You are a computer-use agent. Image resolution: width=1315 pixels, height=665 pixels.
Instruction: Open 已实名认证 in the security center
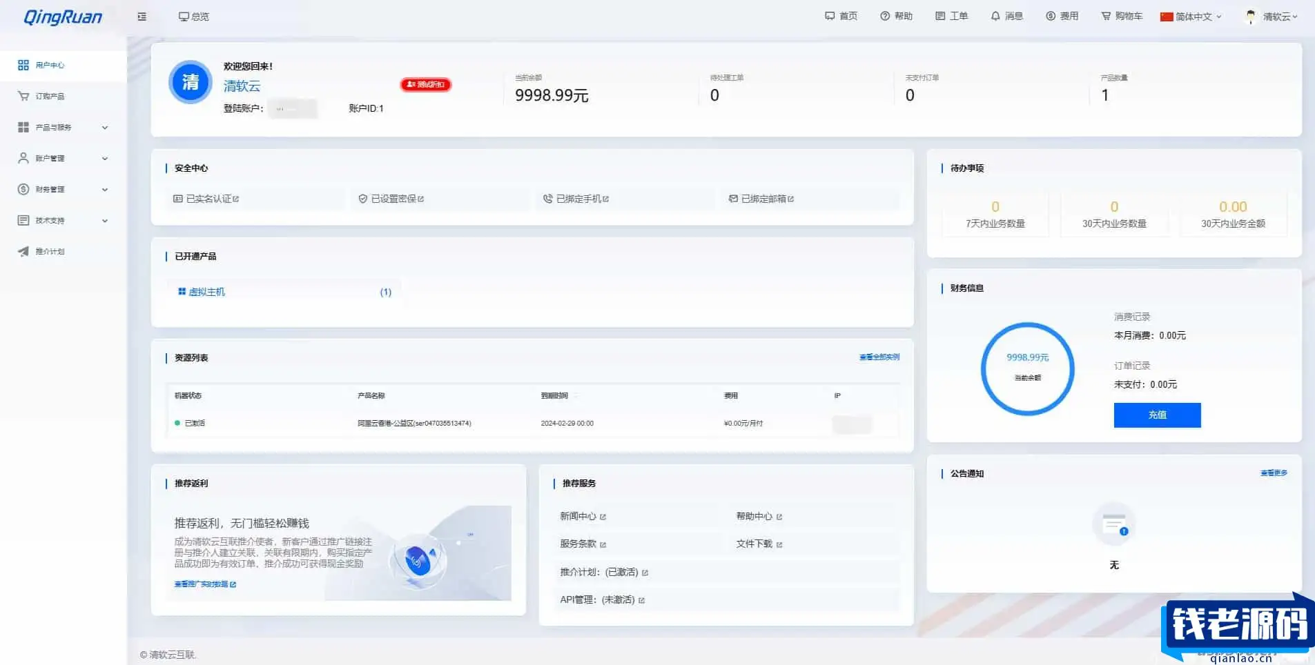(206, 199)
